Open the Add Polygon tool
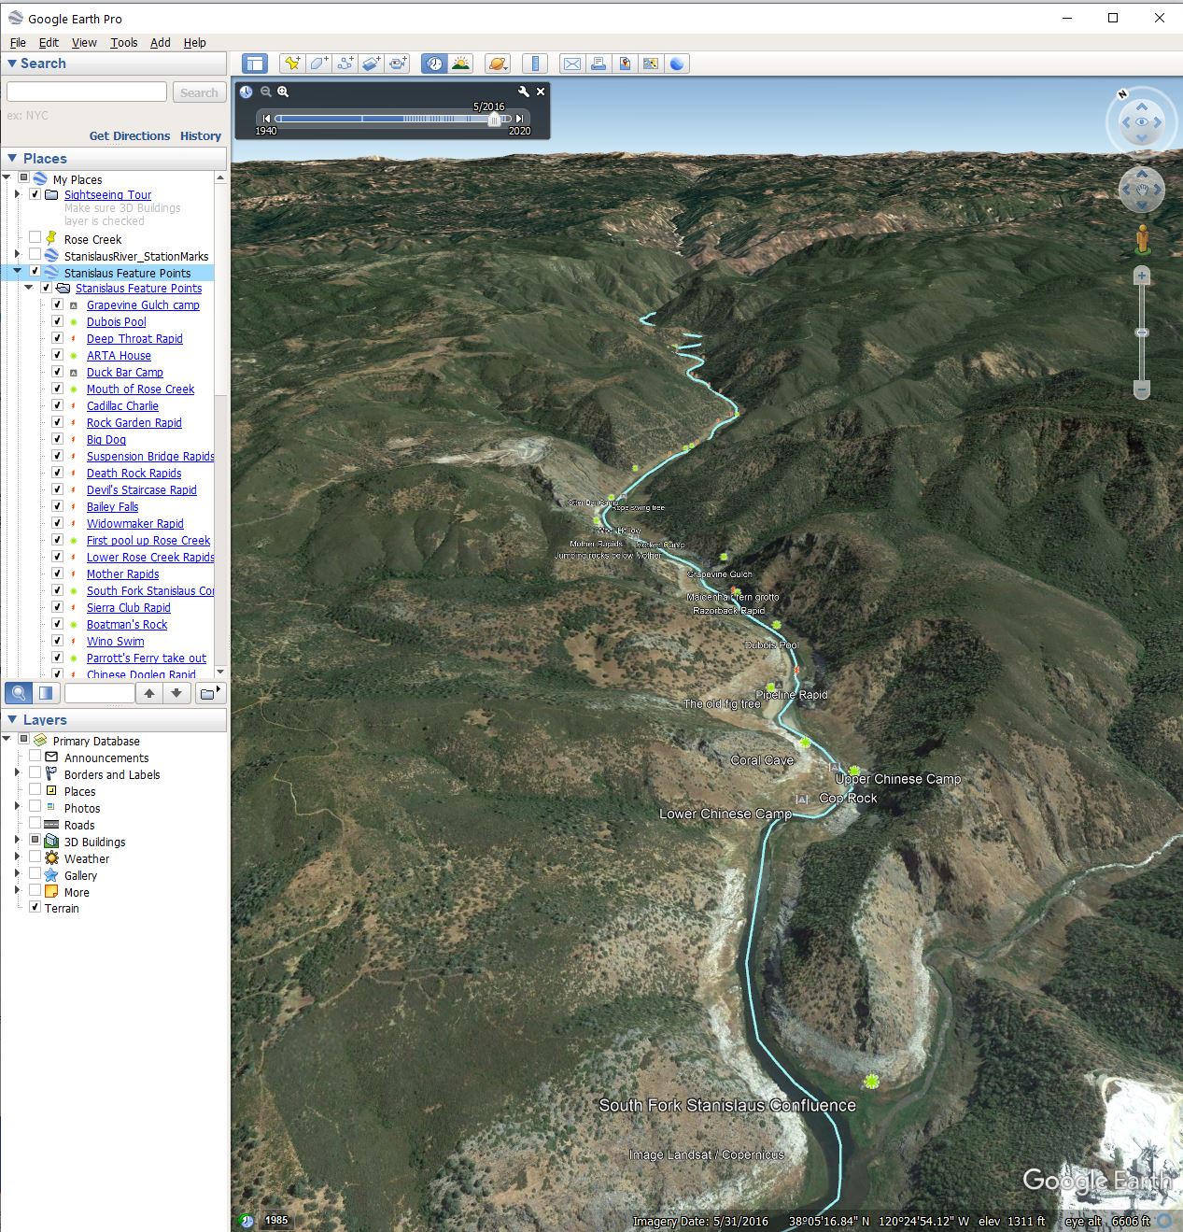The image size is (1183, 1232). [x=318, y=64]
